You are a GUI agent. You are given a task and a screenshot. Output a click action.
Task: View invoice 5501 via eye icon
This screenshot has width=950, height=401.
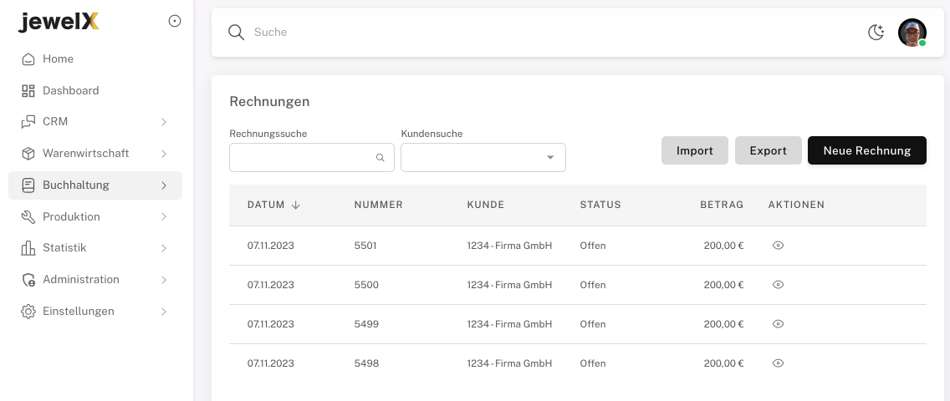pos(778,246)
